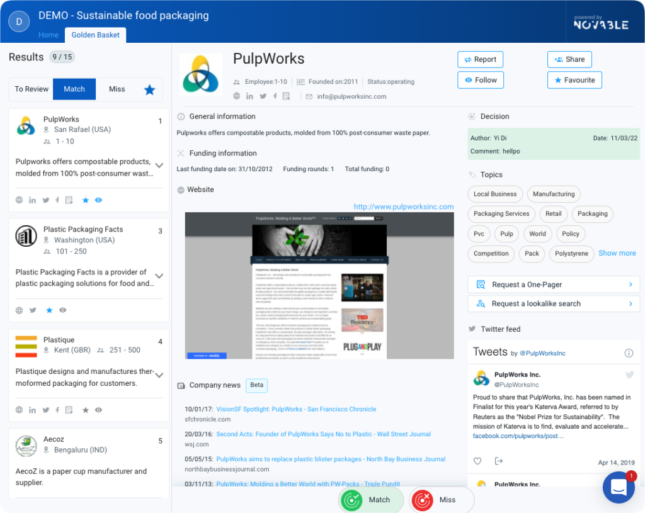Viewport: 645px width, 513px height.
Task: Open Plastique card website globe icon
Action: click(x=20, y=410)
